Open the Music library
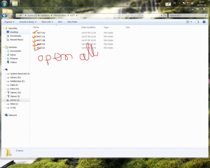The image size is (210, 168). (13, 55)
